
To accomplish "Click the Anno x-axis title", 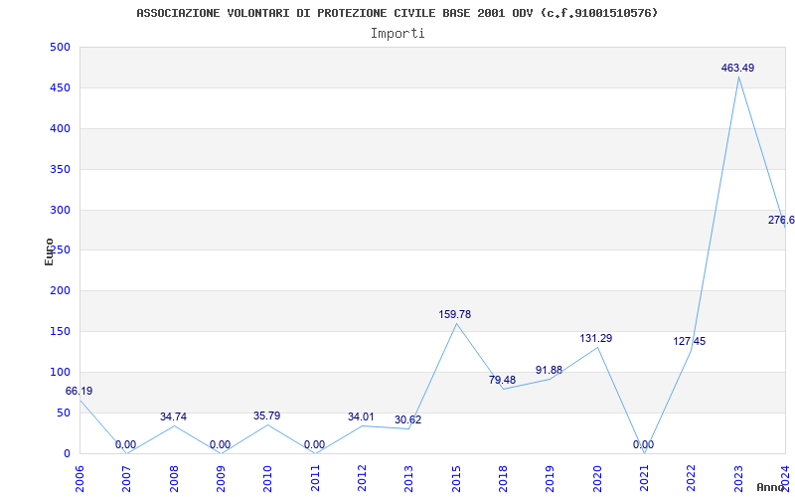I will point(773,488).
